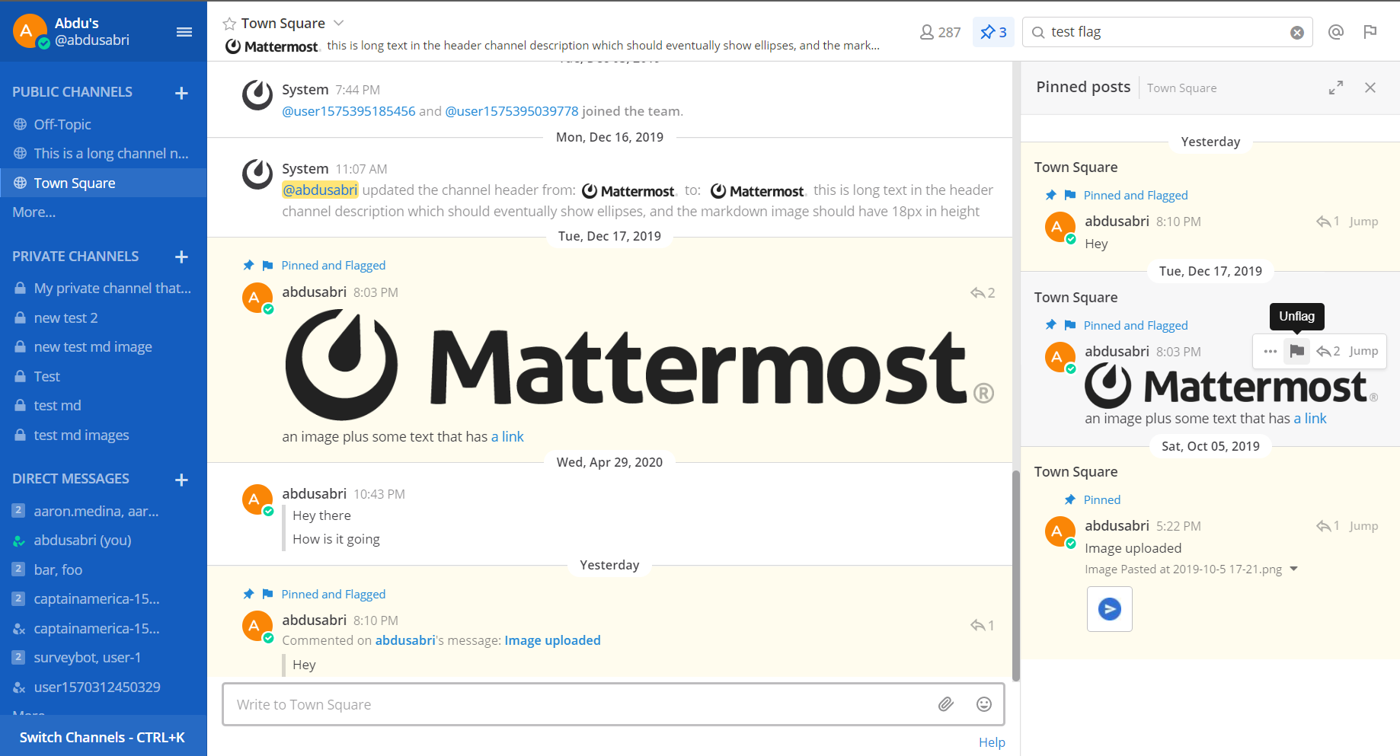
Task: Open the emoji picker
Action: pyautogui.click(x=984, y=704)
